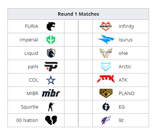This screenshot has width=158, height=138.
Task: Open the mibr wordmark logo
Action: point(51,93)
